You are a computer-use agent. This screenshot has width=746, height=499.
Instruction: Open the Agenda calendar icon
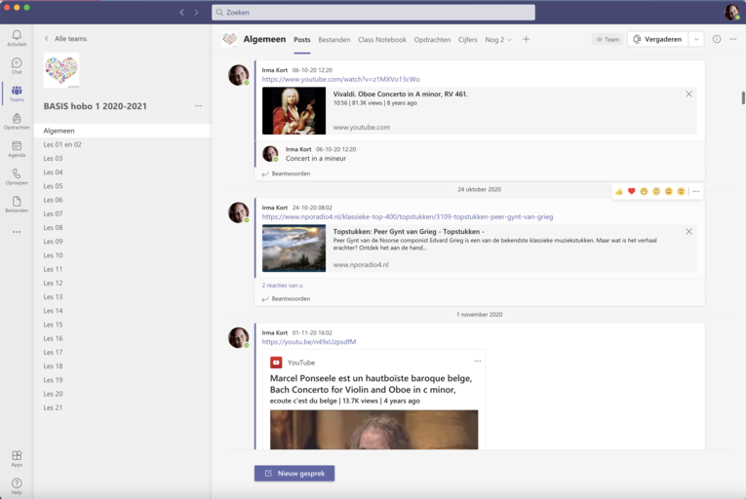pos(17,148)
